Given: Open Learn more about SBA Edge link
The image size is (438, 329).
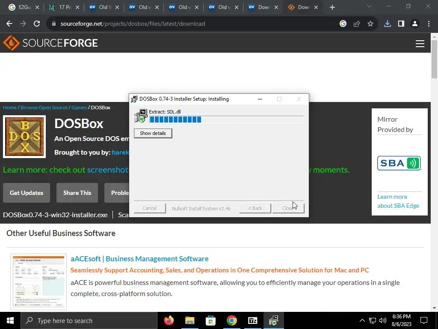Looking at the screenshot, I should click(398, 201).
